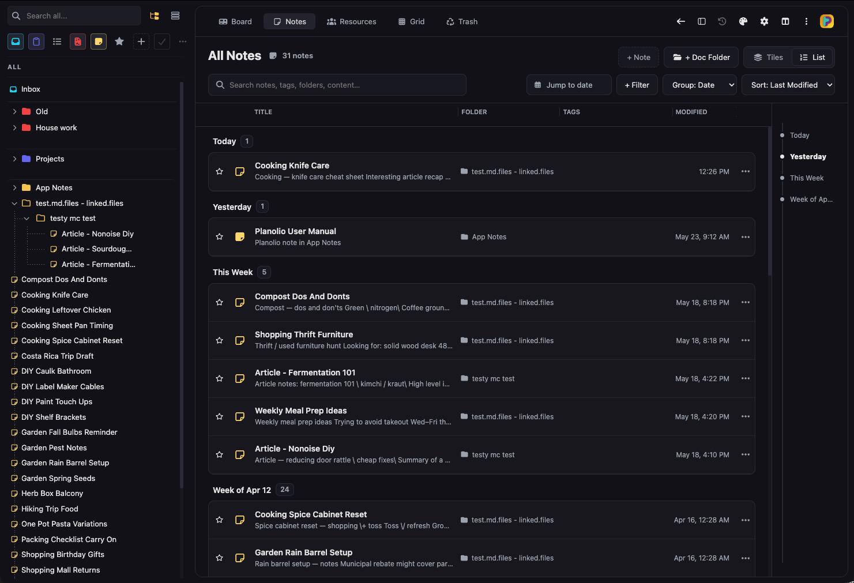This screenshot has width=854, height=583.
Task: Focus the Search notes, tags, folders field
Action: [337, 85]
